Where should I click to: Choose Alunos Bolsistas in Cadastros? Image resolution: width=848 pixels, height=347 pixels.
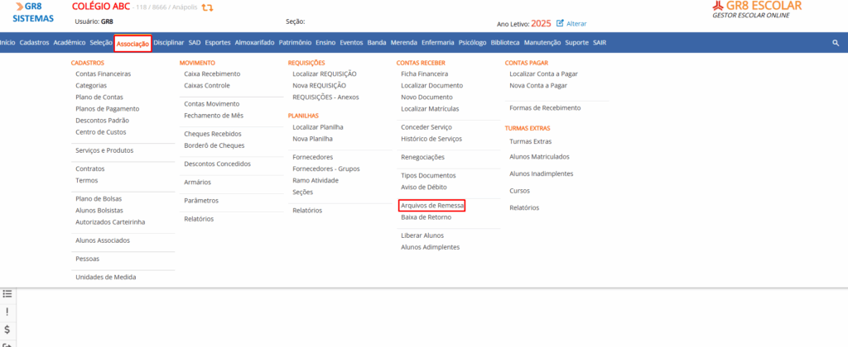(x=99, y=210)
